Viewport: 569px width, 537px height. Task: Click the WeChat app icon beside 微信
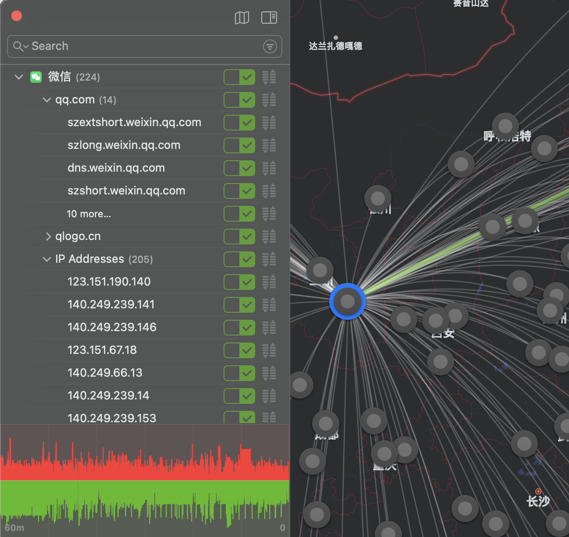pos(36,77)
